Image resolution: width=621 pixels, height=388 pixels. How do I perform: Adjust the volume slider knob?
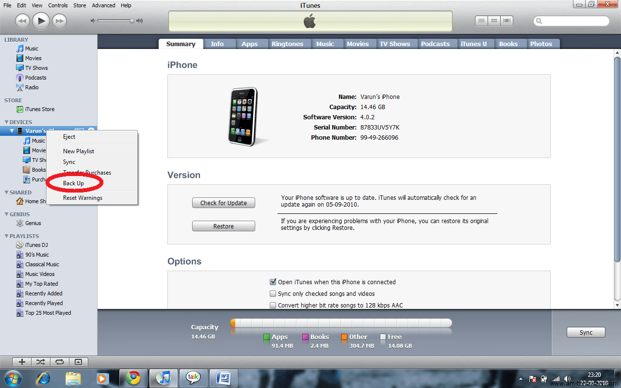(131, 21)
